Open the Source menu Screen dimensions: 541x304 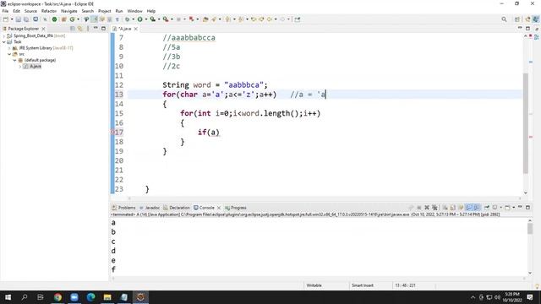30,11
